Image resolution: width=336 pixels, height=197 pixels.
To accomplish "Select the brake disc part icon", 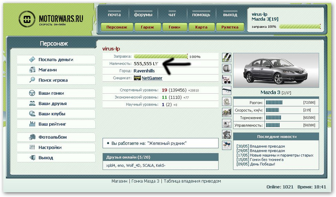I will 227,102.
